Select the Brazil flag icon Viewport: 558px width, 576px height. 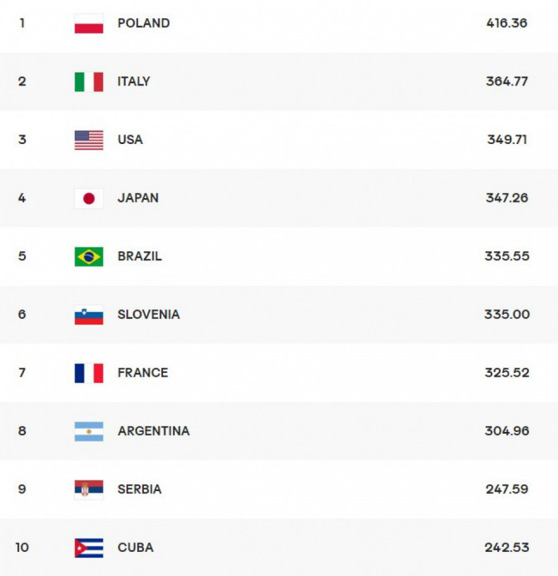pos(89,256)
